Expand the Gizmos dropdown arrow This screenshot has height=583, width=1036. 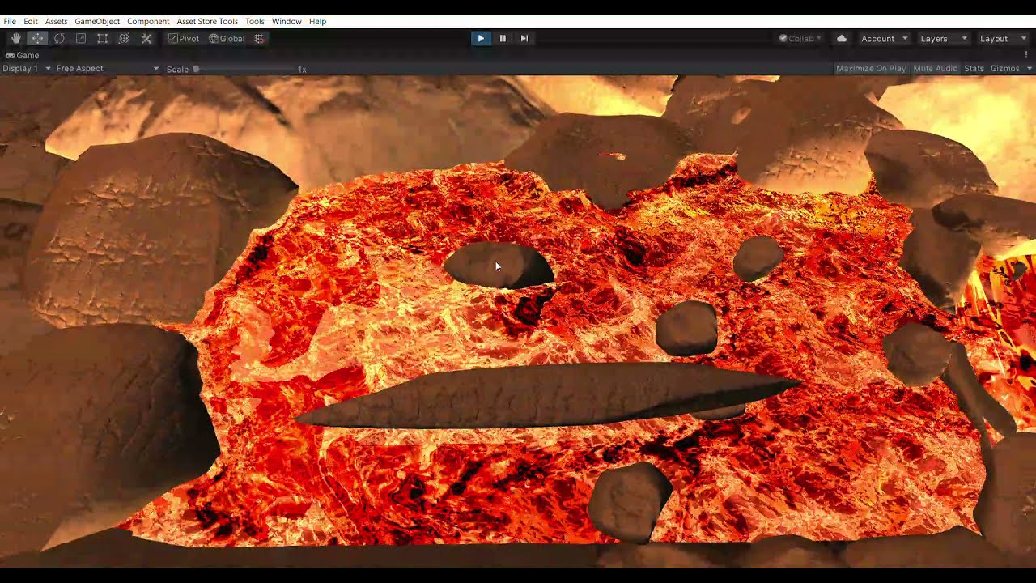click(x=1030, y=69)
